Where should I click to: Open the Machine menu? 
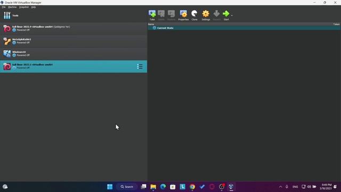pos(12,7)
